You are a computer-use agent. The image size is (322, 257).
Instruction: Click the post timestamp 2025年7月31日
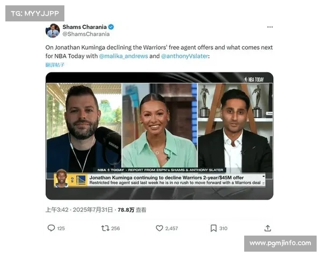(93, 210)
